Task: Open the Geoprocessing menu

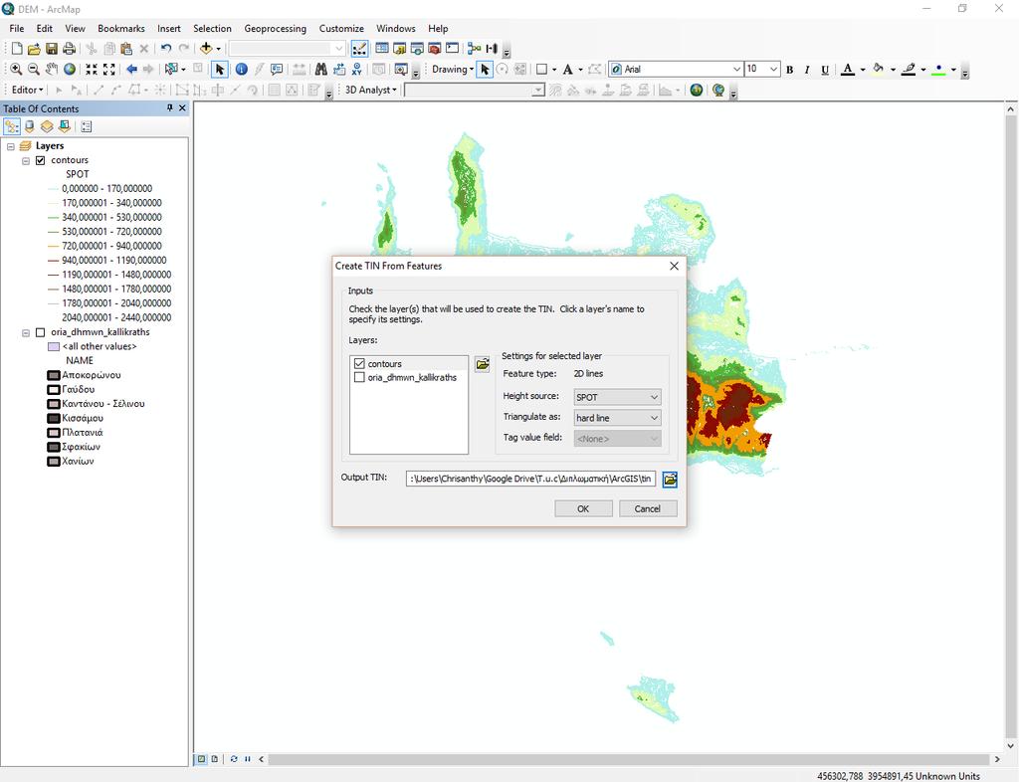Action: 275,29
